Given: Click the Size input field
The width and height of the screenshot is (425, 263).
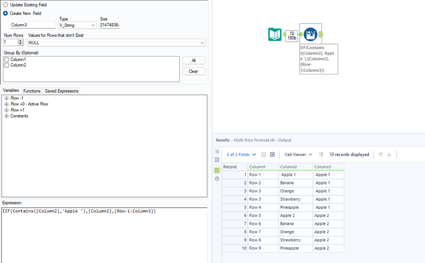Looking at the screenshot, I should [109, 25].
